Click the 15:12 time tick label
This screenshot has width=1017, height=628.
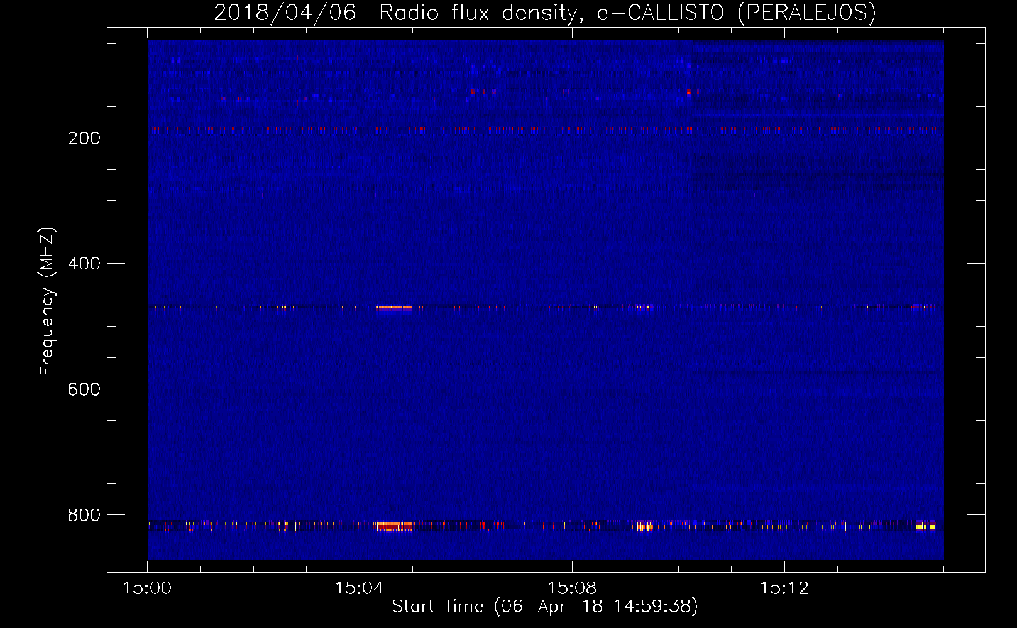tap(784, 588)
